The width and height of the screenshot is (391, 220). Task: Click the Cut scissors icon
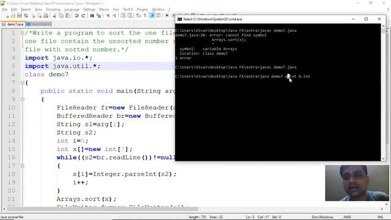54,16
